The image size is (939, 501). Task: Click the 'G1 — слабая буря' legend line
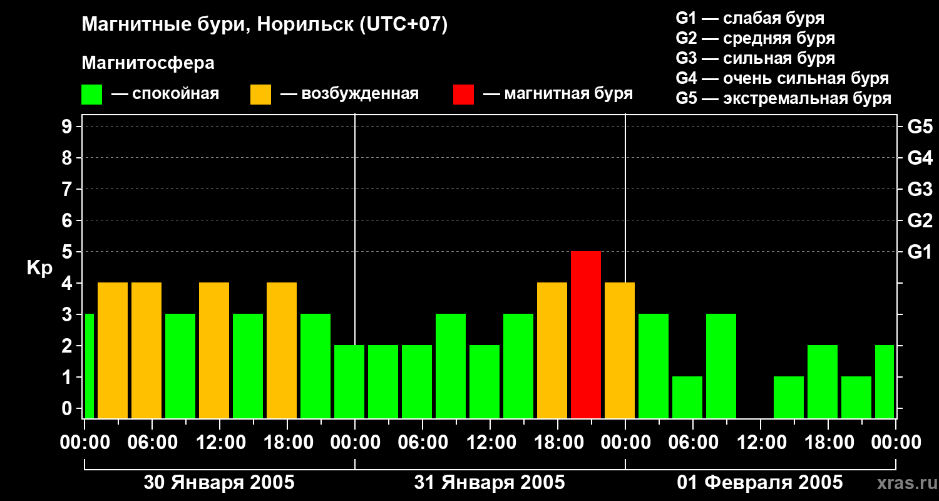750,18
